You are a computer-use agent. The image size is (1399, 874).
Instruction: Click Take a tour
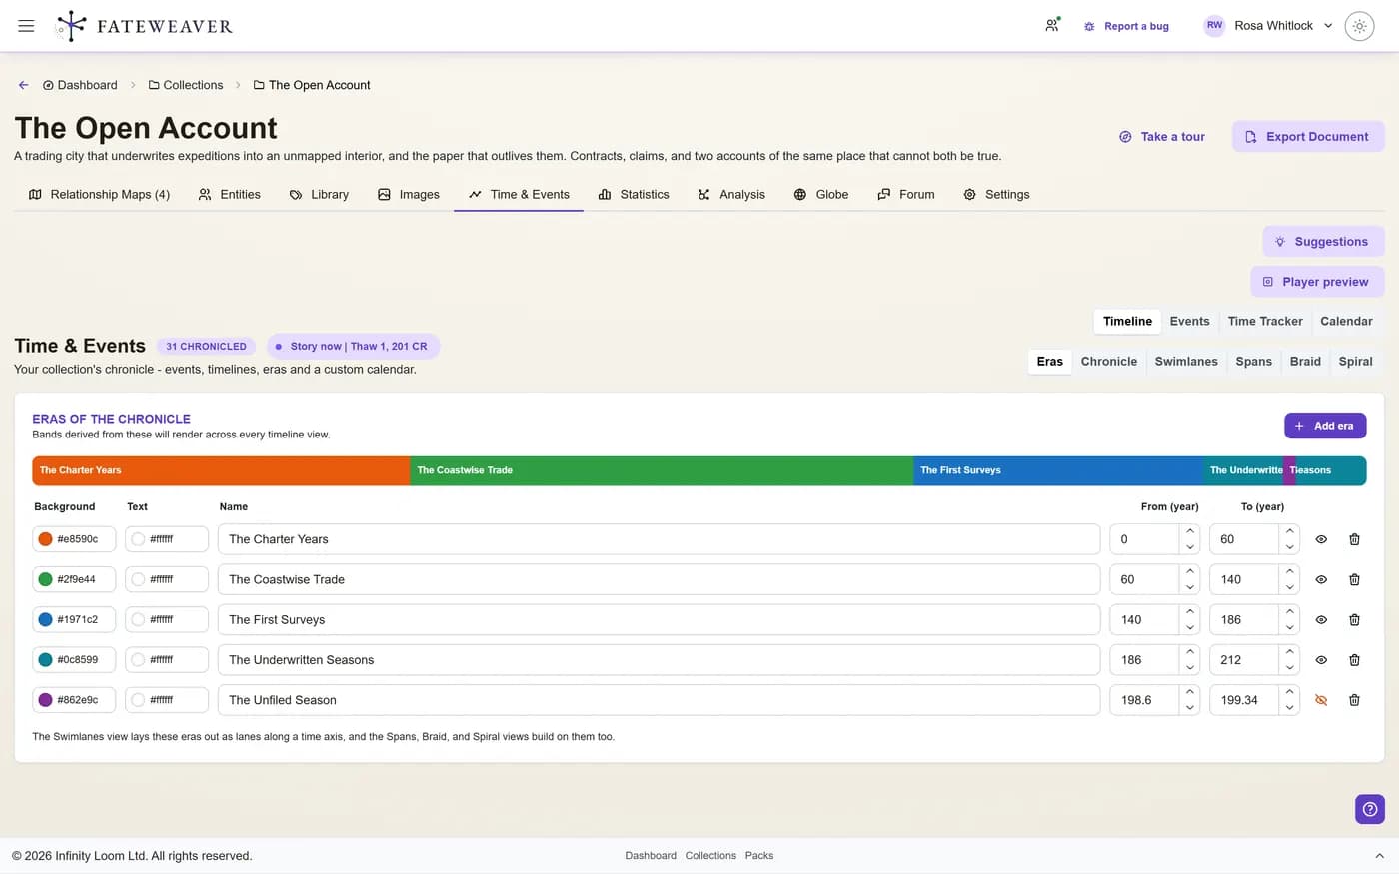[1161, 137]
